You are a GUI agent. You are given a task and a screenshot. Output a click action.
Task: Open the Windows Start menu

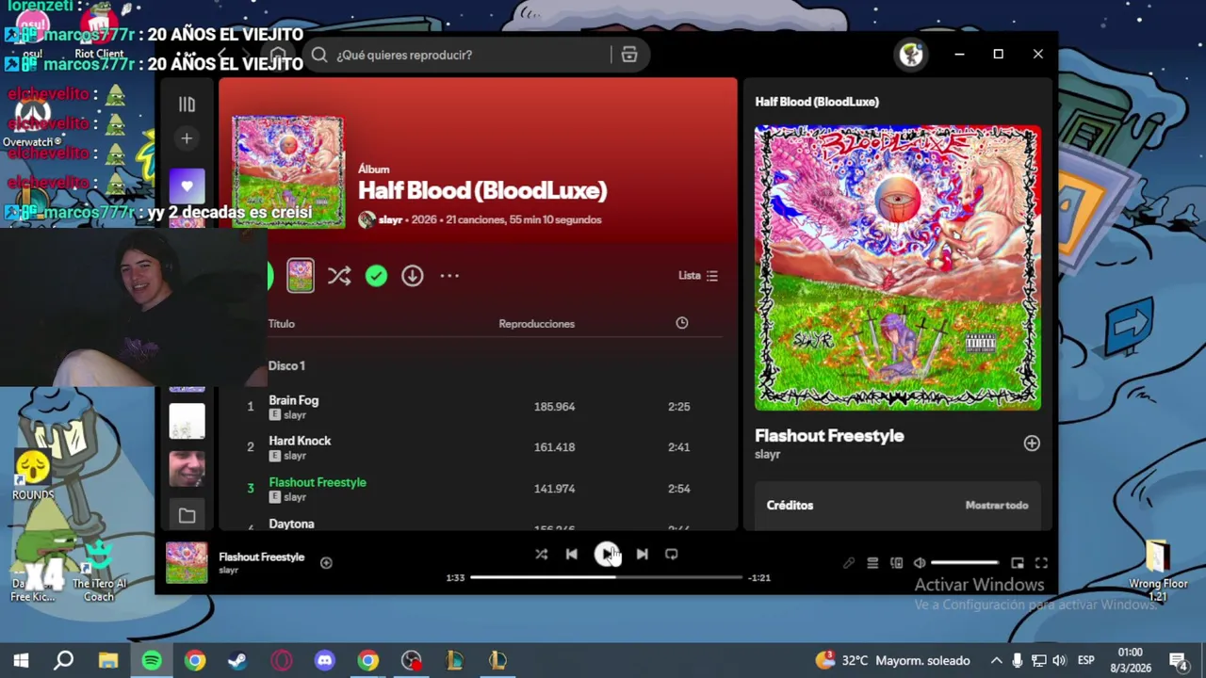pyautogui.click(x=21, y=661)
